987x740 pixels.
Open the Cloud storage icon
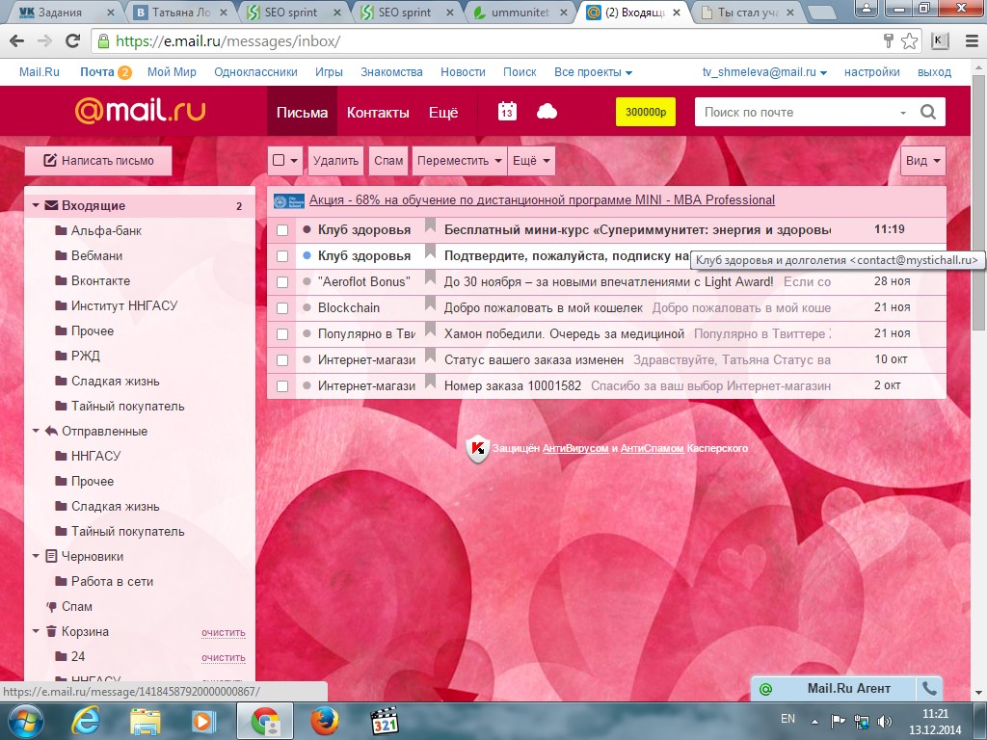pos(547,112)
